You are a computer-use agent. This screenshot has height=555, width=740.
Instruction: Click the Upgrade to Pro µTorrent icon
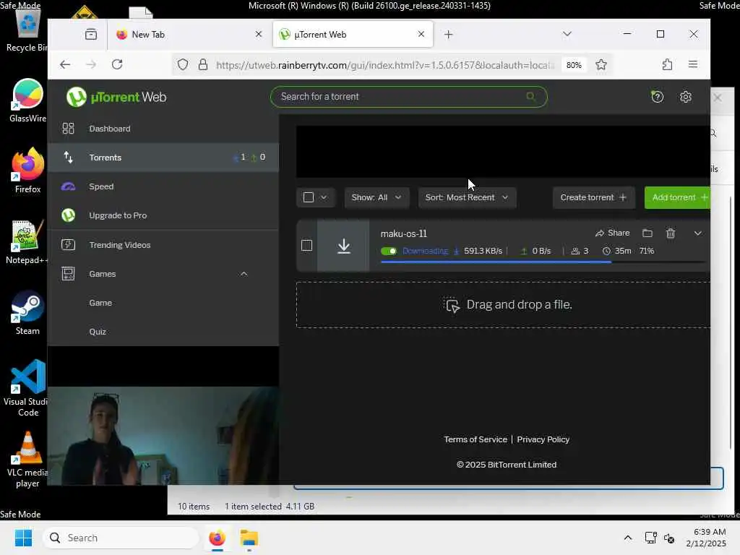(69, 215)
